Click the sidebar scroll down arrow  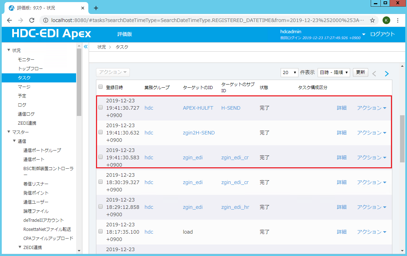79,251
